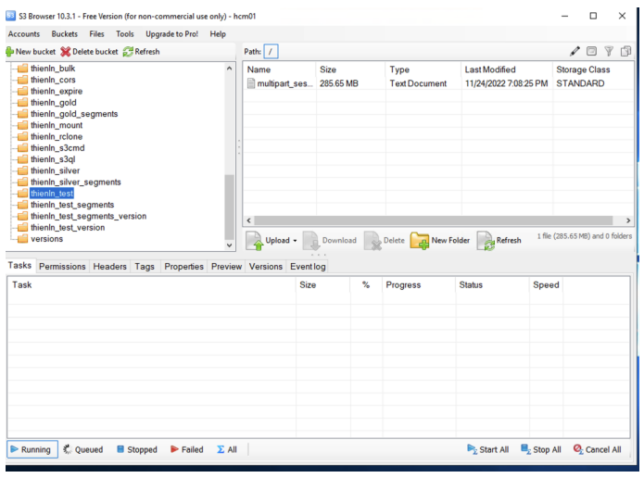This screenshot has height=478, width=644.
Task: Click the Path input field
Action: tap(271, 52)
